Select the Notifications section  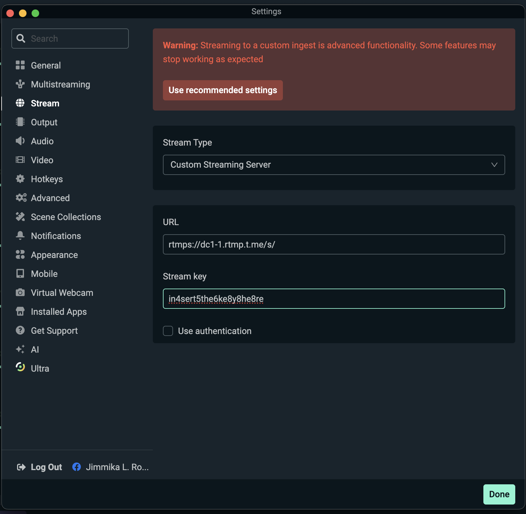click(x=56, y=236)
